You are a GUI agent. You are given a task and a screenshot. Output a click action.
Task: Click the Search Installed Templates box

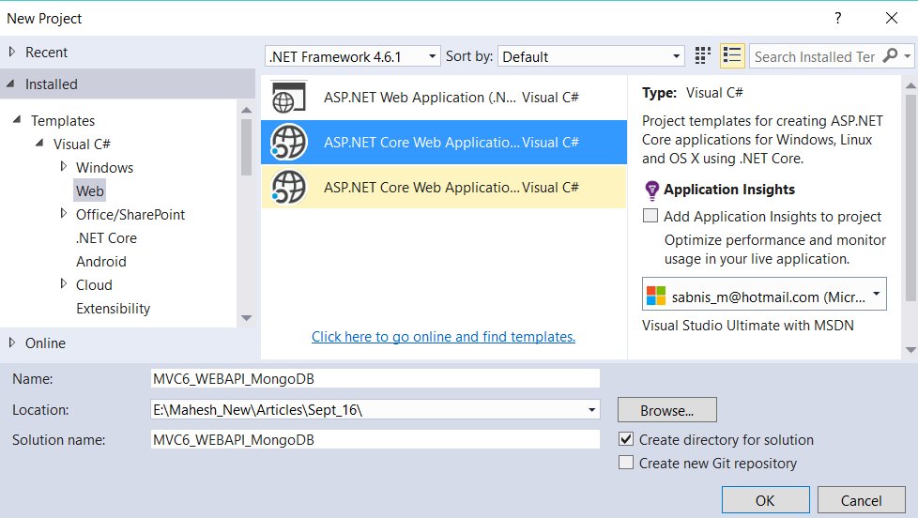[x=815, y=56]
